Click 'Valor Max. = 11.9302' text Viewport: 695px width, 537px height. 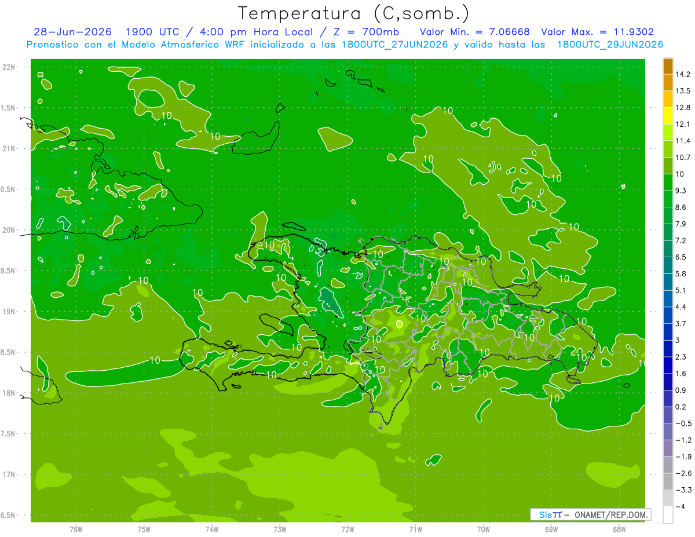click(x=597, y=32)
